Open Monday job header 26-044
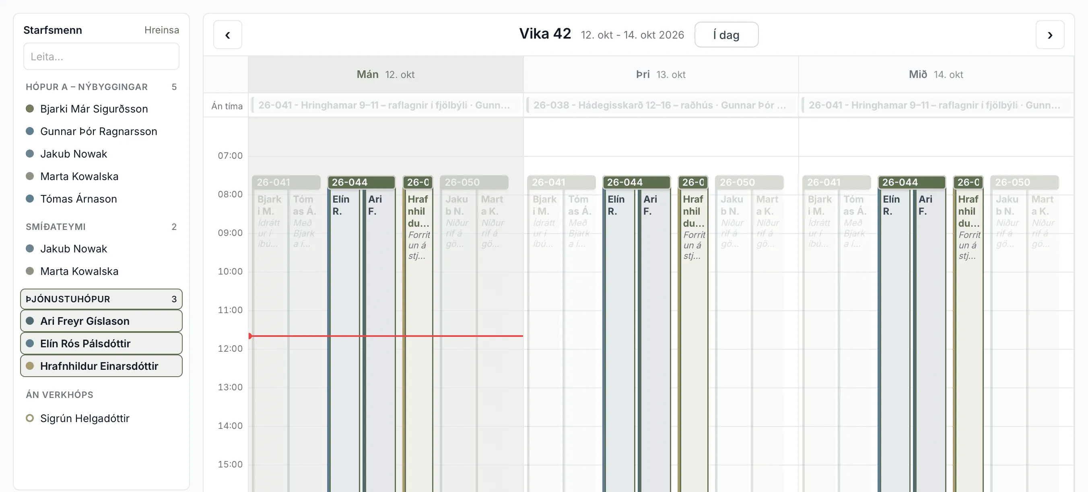Viewport: 1088px width, 492px height. 361,182
